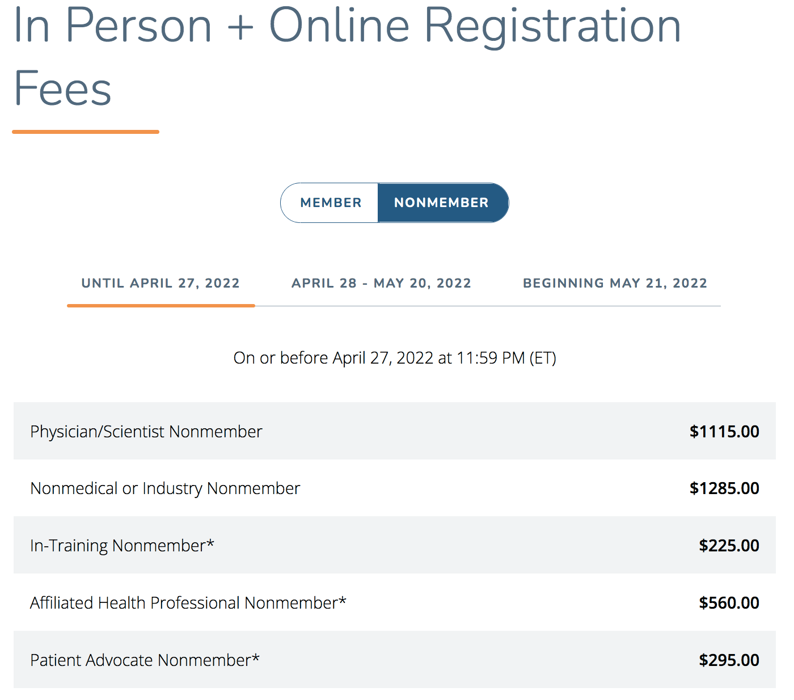Click the orange indicator under the active tab

pos(161,305)
